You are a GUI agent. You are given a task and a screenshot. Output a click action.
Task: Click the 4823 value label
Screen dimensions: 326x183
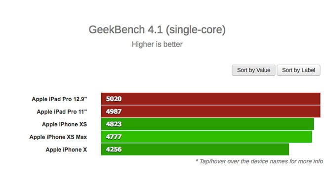tap(114, 124)
